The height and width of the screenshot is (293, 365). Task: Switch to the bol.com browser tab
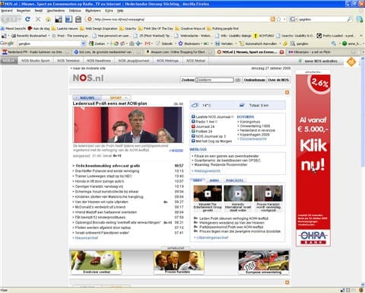108,52
